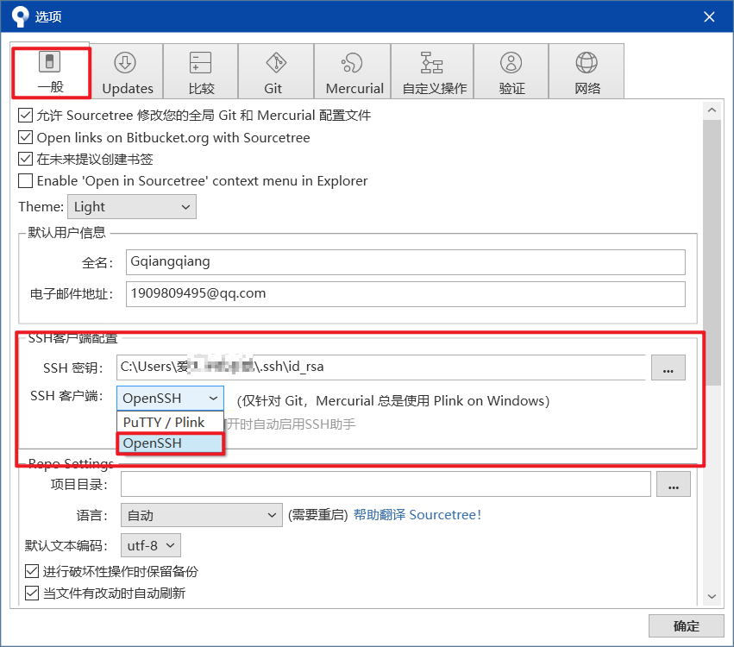Image resolution: width=734 pixels, height=647 pixels.
Task: Switch to the 比较 (Diff) settings page
Action: pyautogui.click(x=200, y=71)
